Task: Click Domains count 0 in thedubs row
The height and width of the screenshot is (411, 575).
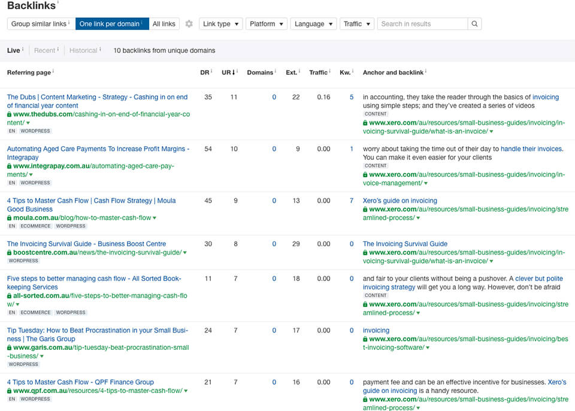Action: 274,97
